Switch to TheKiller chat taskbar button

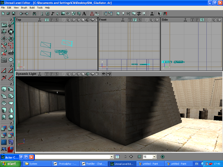point(93,164)
